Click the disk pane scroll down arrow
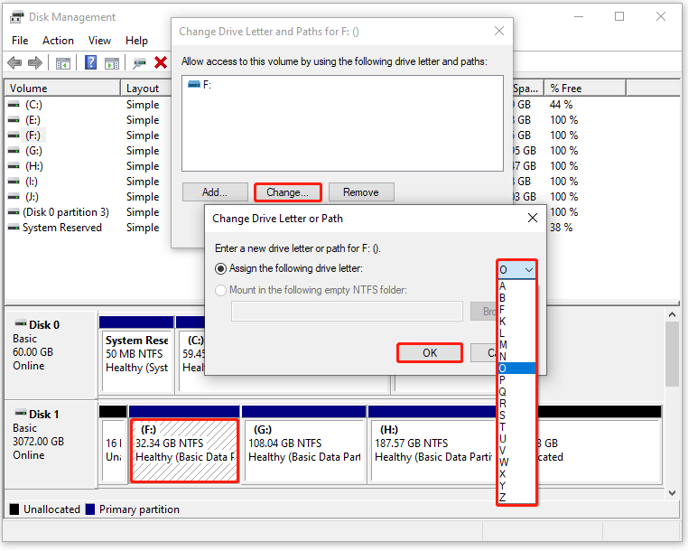688x551 pixels. [x=672, y=493]
